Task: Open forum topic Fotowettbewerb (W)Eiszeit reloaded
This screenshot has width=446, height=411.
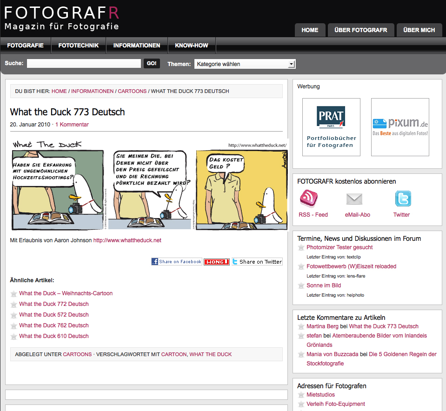Action: (351, 266)
